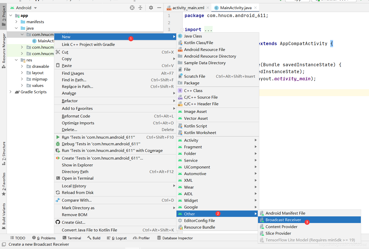Hide the Project panel with minus icon
The height and width of the screenshot is (249, 369).
pos(159,8)
